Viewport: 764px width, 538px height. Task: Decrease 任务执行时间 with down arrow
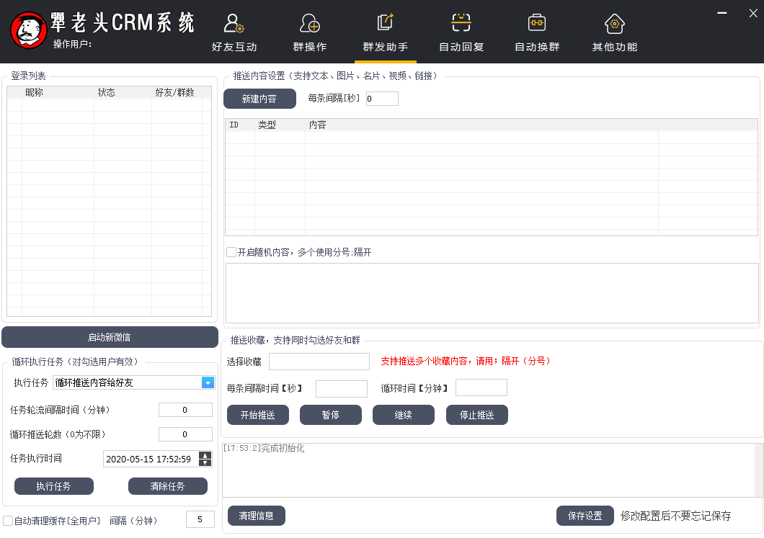[205, 462]
